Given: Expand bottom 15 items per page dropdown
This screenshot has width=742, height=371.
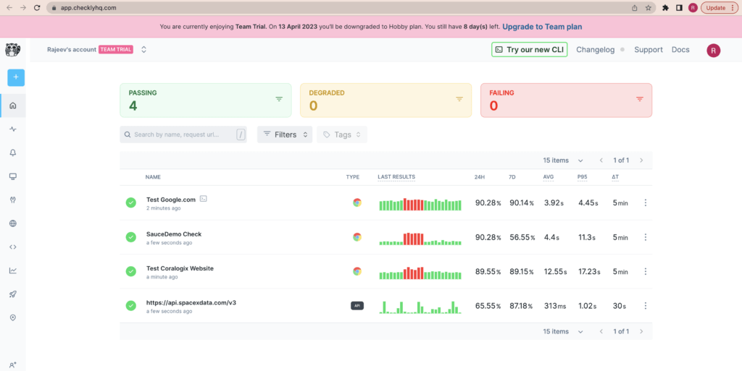Looking at the screenshot, I should point(563,331).
